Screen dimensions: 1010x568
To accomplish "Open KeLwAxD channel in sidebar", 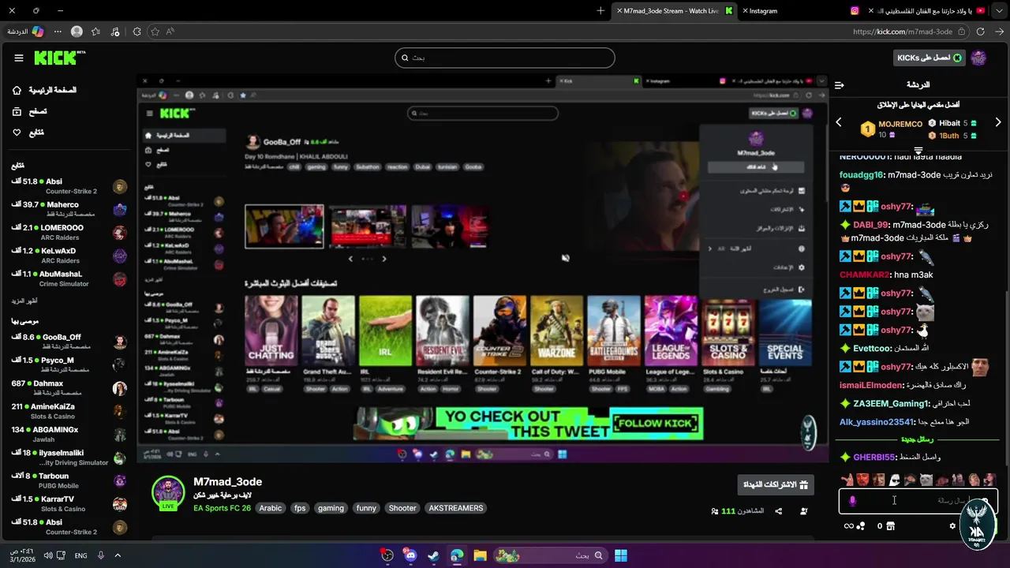I will (x=69, y=255).
